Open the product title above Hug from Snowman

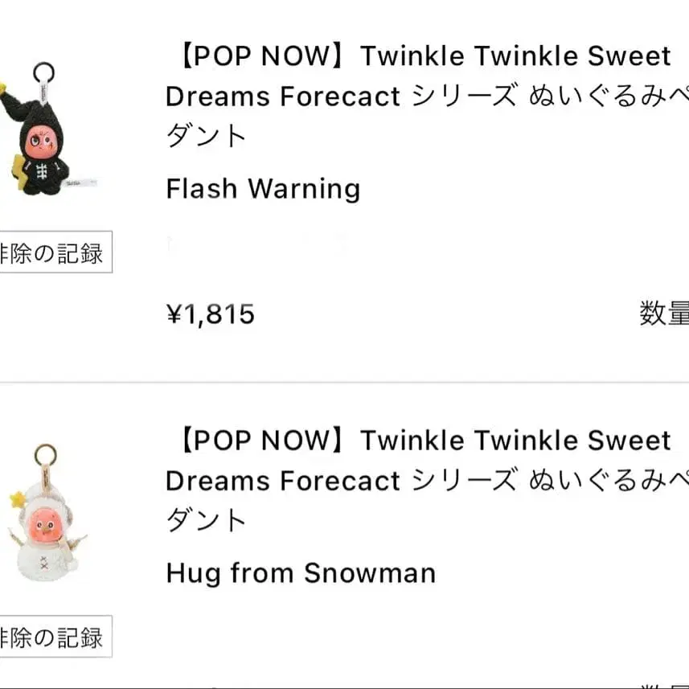[418, 480]
